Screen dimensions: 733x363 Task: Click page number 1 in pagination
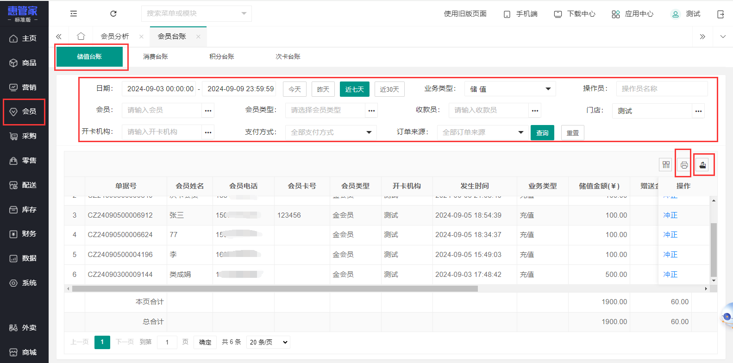(x=102, y=342)
